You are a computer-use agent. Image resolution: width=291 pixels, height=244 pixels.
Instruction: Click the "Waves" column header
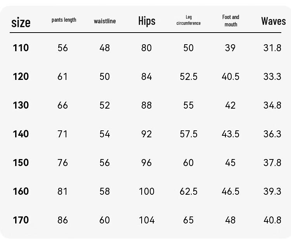click(x=273, y=21)
